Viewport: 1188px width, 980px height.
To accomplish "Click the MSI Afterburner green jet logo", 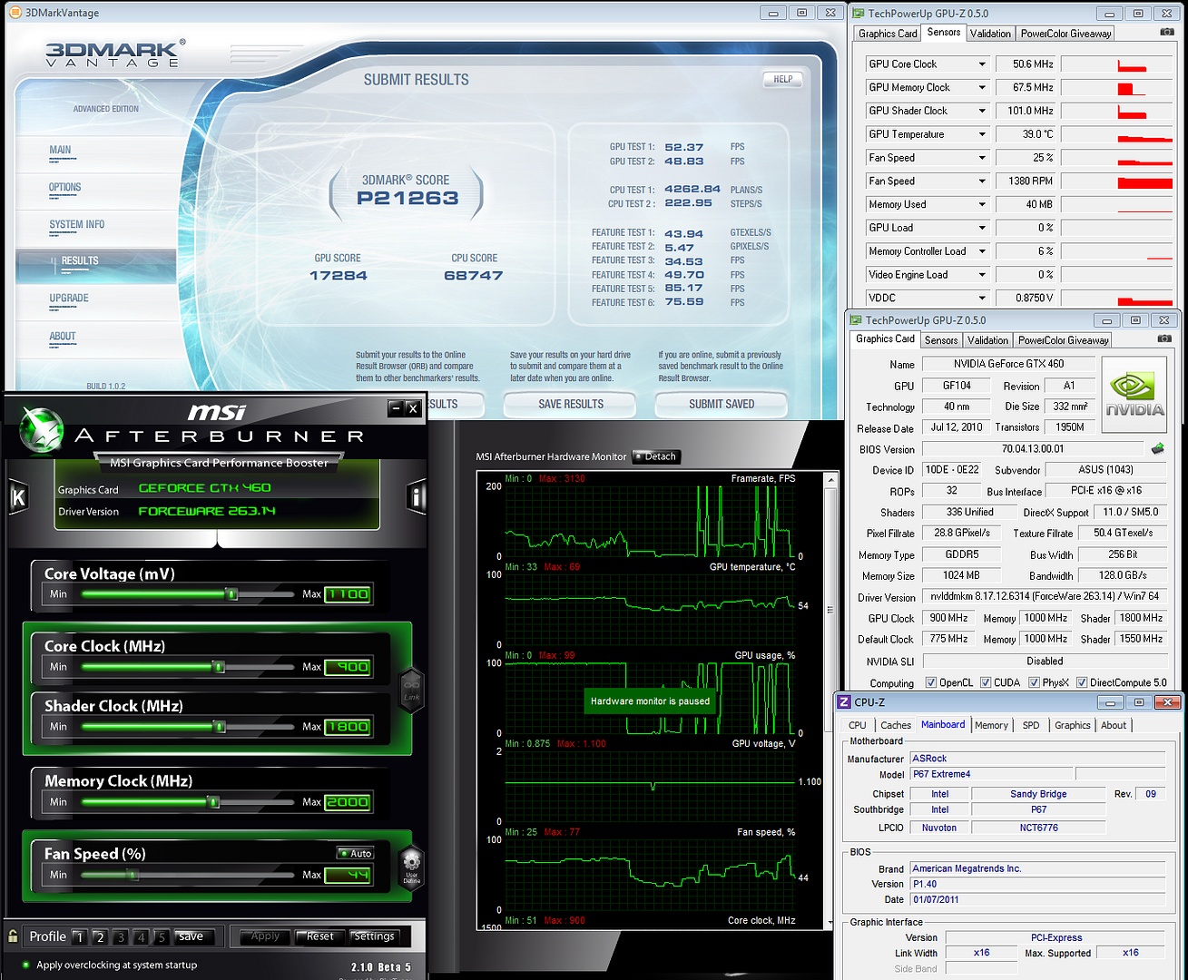I will click(x=40, y=429).
